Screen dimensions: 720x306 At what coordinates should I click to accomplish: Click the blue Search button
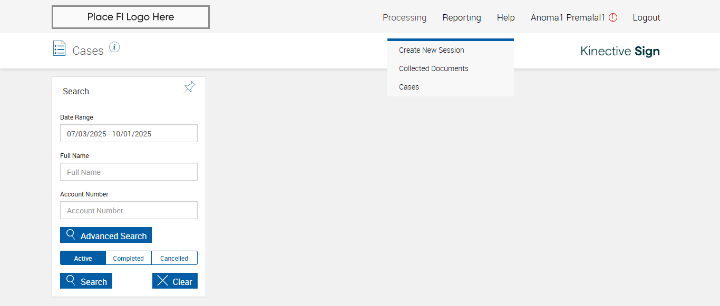point(86,281)
